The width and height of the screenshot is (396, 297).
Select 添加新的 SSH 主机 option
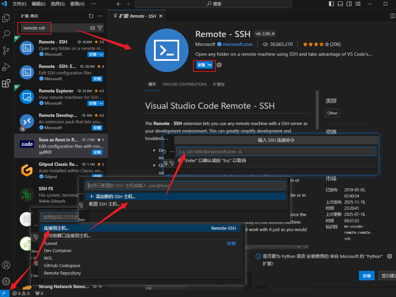[x=185, y=196]
